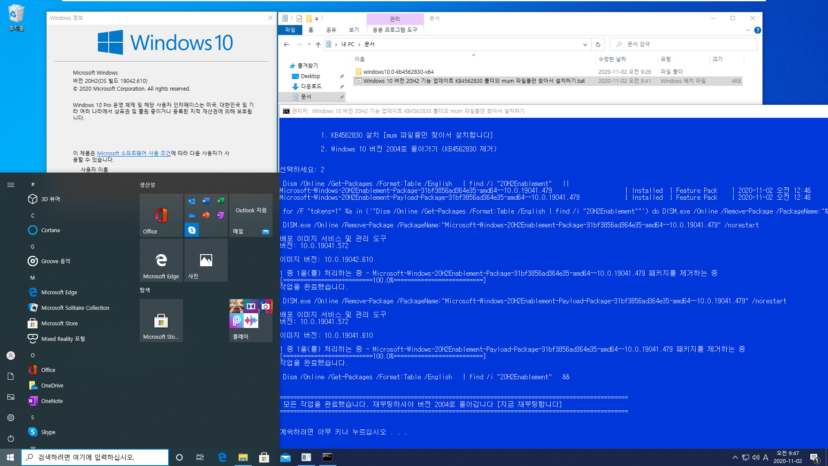Open Pictures icon in Start left rail
Viewport: 828px width, 466px height.
pyautogui.click(x=11, y=397)
